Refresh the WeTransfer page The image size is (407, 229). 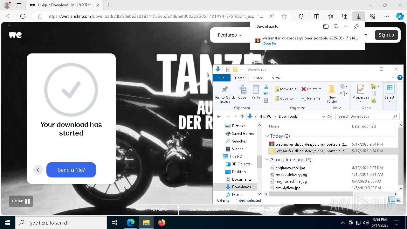coord(23,16)
